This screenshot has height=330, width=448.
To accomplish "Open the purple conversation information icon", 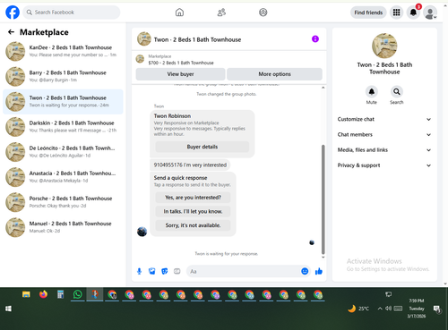I will pyautogui.click(x=315, y=38).
